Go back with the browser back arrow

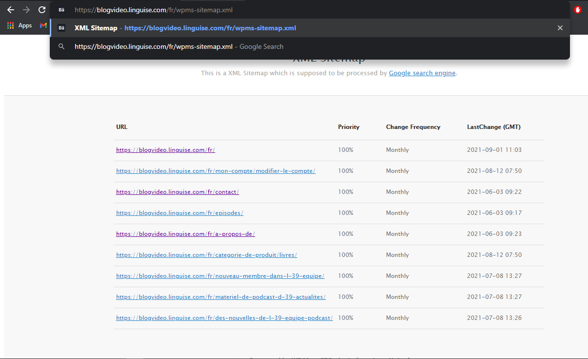pyautogui.click(x=11, y=10)
